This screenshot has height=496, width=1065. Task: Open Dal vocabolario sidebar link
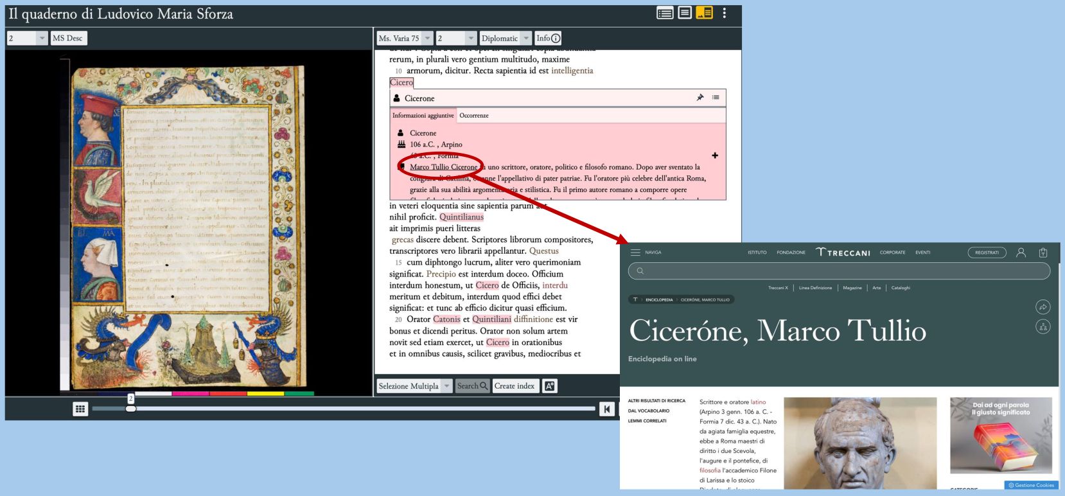649,411
